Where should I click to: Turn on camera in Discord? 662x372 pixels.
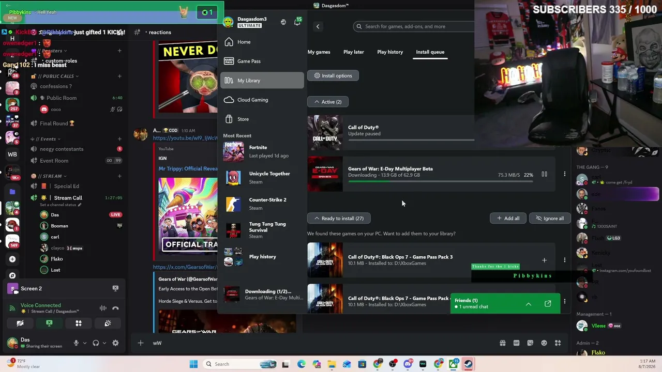(x=20, y=323)
